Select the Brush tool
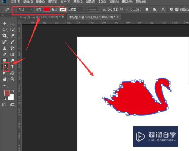This screenshot has height=151, width=189. click(12, 42)
